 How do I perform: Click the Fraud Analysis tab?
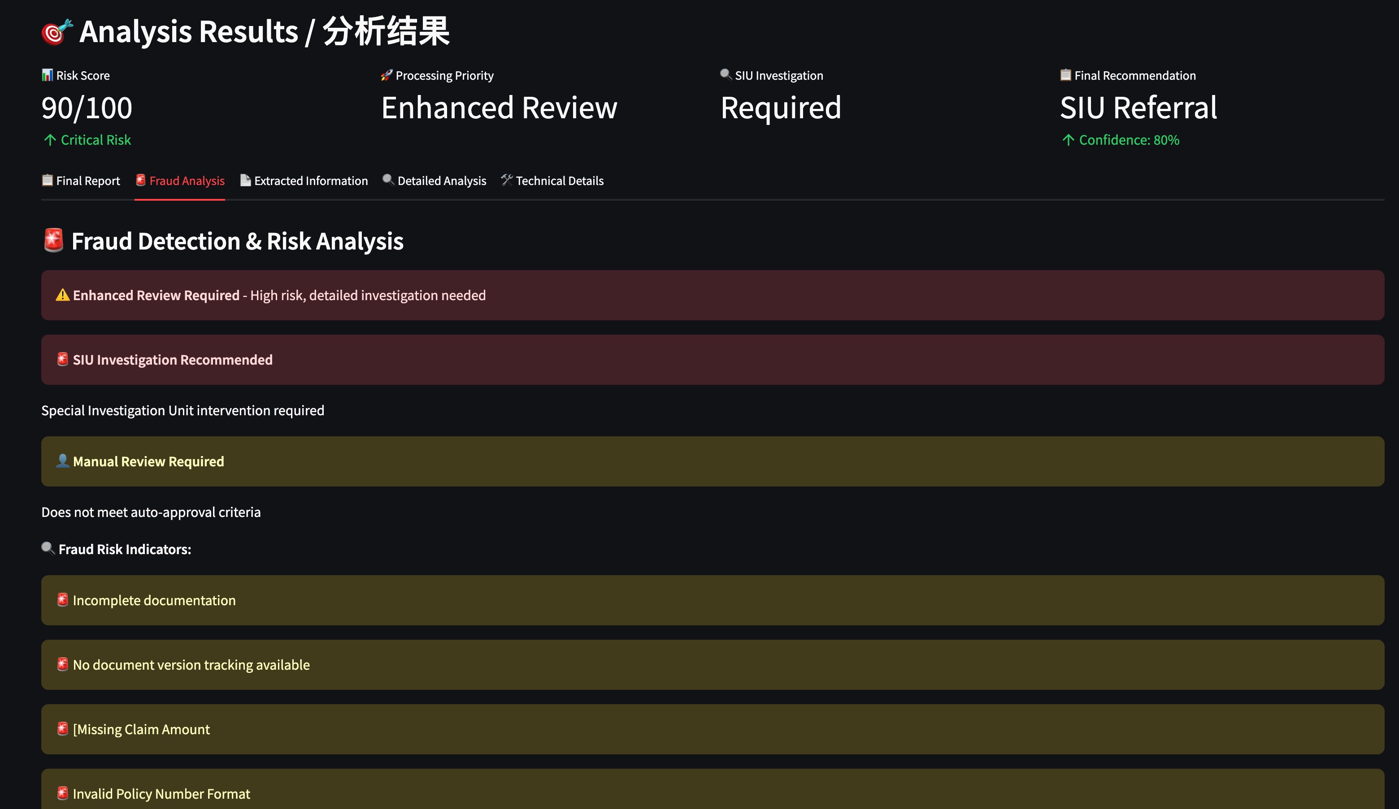coord(180,181)
